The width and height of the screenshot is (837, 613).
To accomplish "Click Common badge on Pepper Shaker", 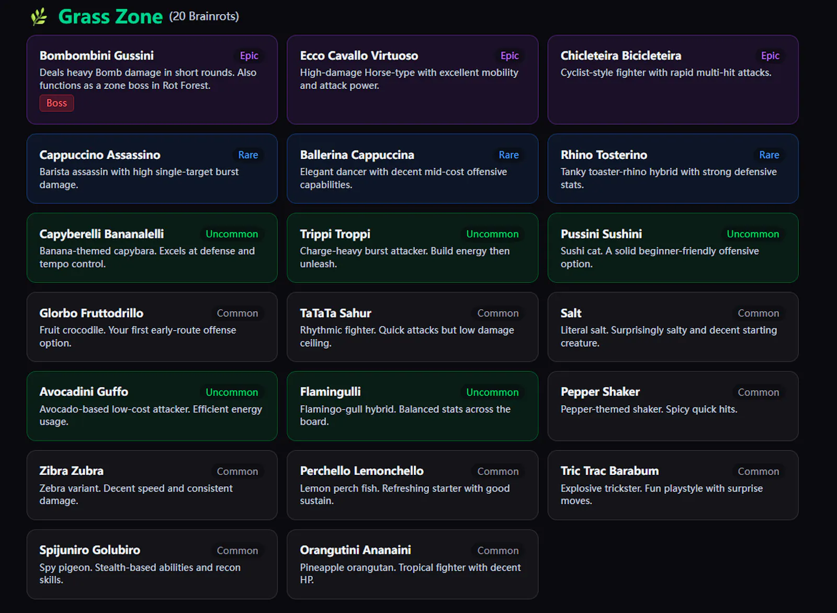I will point(759,392).
